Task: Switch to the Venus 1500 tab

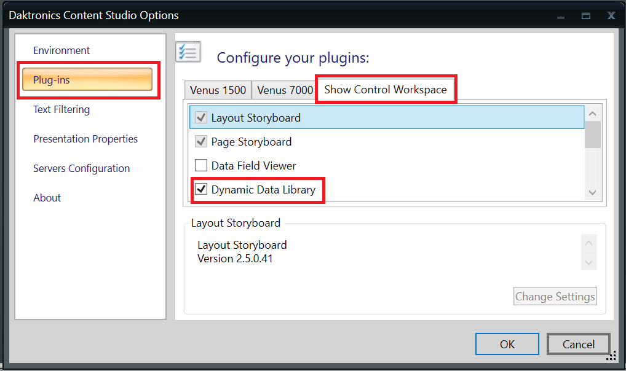Action: (218, 90)
